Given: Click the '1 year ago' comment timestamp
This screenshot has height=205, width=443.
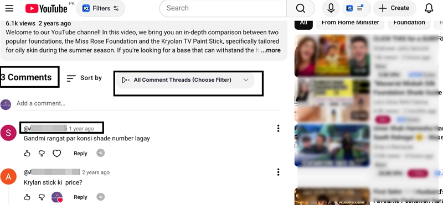Looking at the screenshot, I should click(81, 129).
